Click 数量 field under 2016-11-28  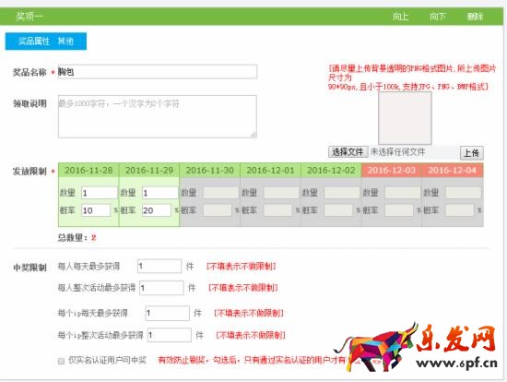(x=100, y=193)
